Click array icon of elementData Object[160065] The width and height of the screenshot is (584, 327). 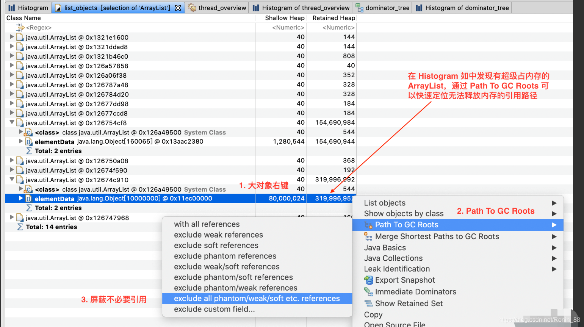click(x=28, y=141)
